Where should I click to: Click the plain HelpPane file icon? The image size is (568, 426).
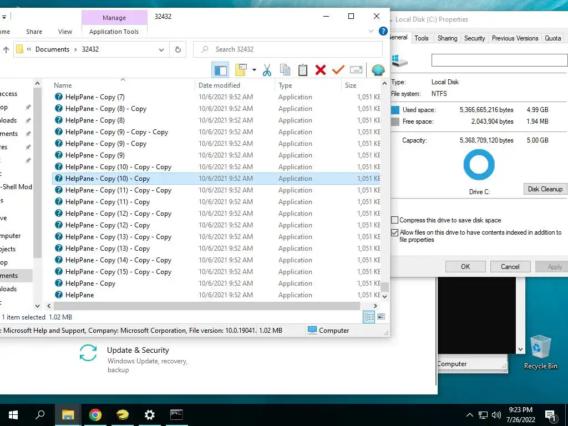tap(59, 295)
